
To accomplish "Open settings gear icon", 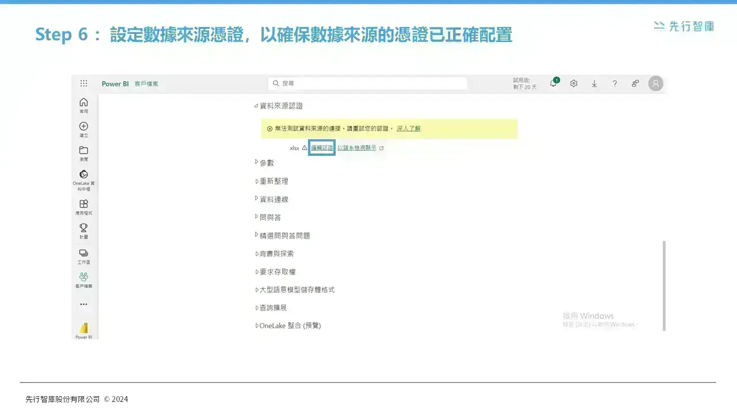I will click(574, 83).
